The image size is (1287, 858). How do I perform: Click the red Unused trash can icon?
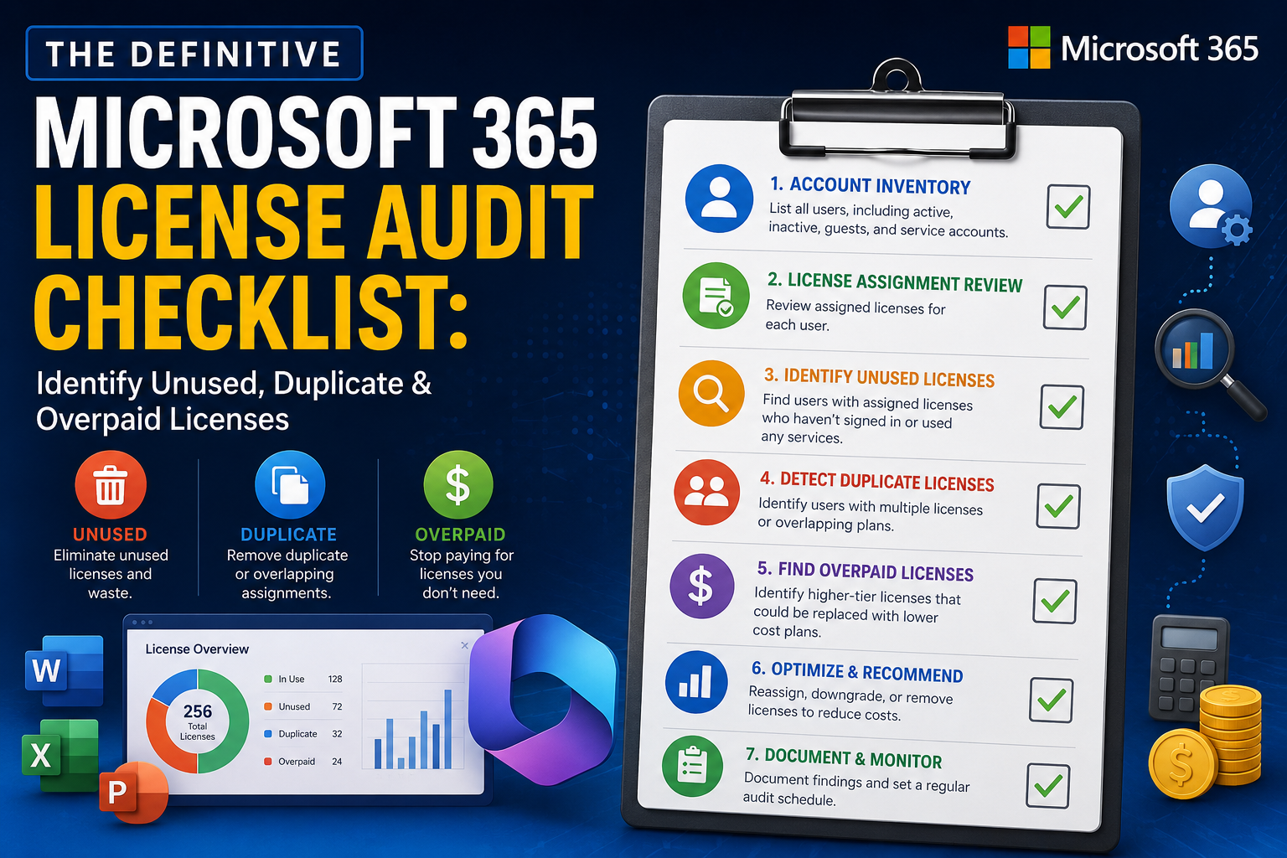(111, 485)
